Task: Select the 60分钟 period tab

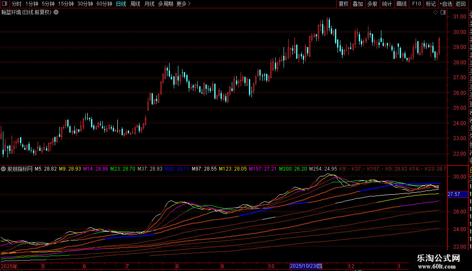Action: [x=104, y=4]
